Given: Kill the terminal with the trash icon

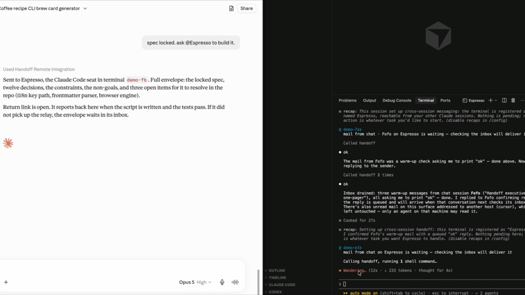Looking at the screenshot, I should point(513,100).
